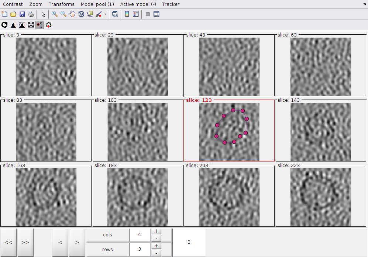Image resolution: width=368 pixels, height=257 pixels.
Task: Select the slice 103 thumbnail
Action: [x=138, y=132]
